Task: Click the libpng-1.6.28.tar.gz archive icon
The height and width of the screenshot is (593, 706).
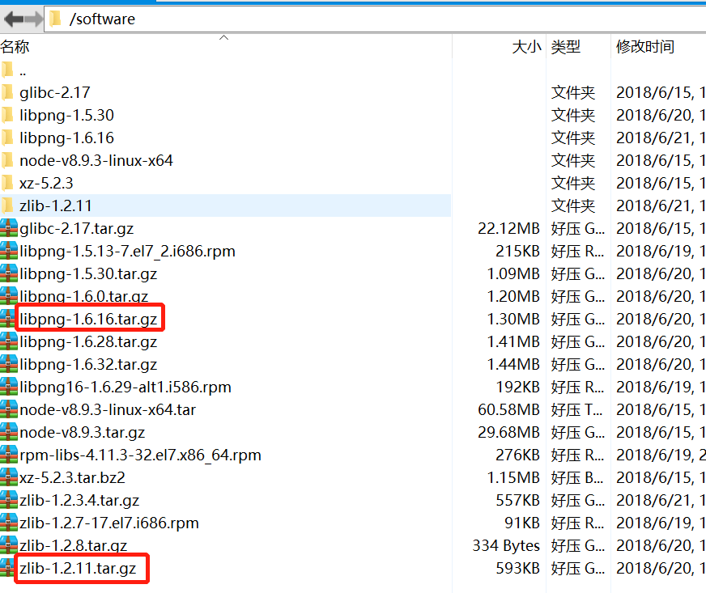Action: tap(9, 341)
